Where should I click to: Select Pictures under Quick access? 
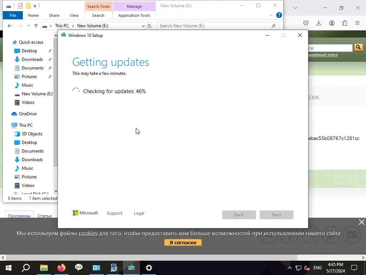29,77
